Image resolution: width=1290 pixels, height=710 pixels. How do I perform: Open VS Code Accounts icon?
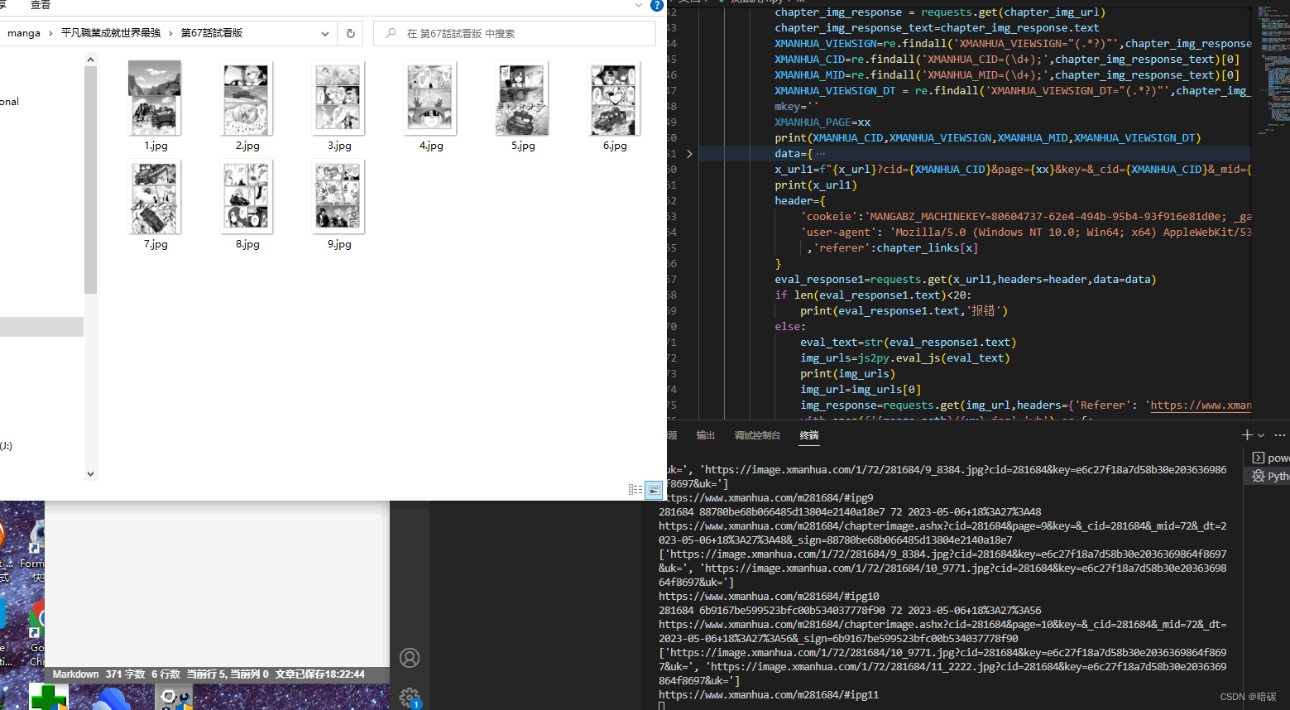(410, 658)
